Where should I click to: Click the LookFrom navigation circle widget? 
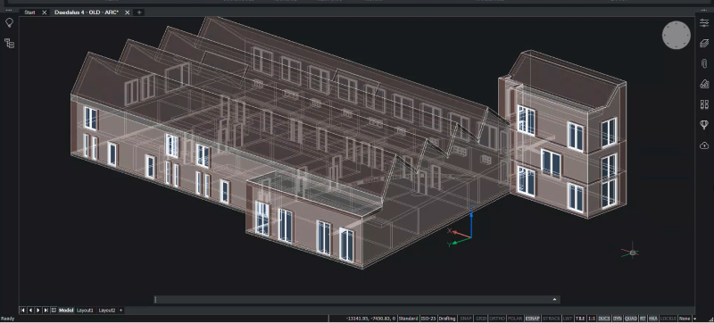677,35
